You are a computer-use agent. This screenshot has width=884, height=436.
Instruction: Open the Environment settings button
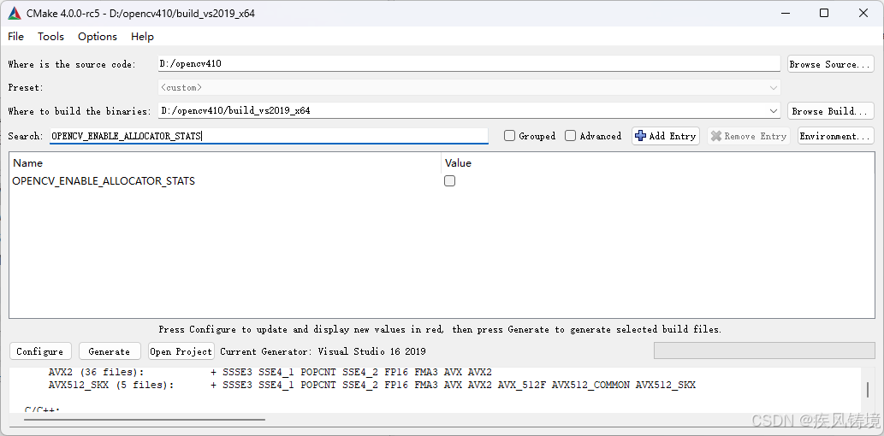click(836, 136)
